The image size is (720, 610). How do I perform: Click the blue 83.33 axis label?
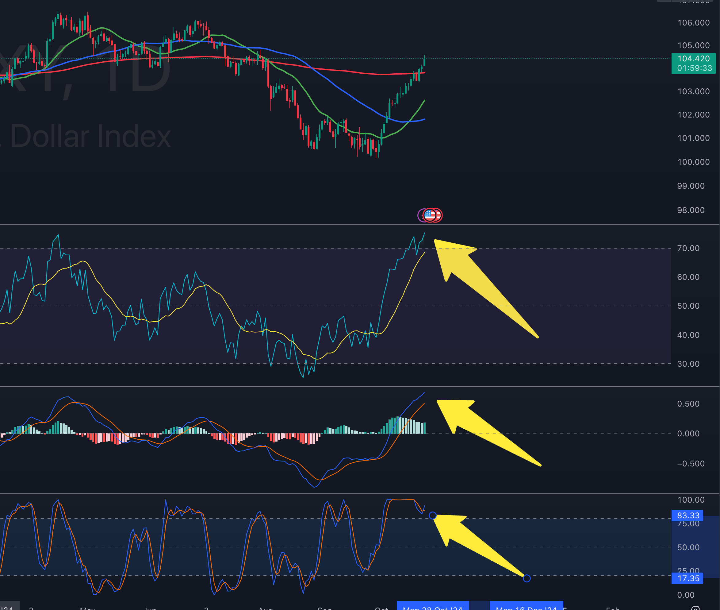687,515
